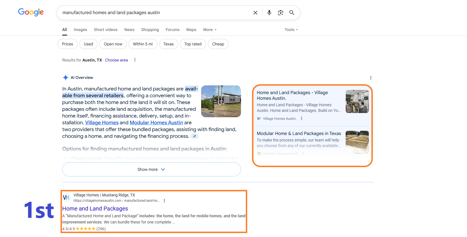
Task: Open the Home and Land Packages result link
Action: point(95,209)
